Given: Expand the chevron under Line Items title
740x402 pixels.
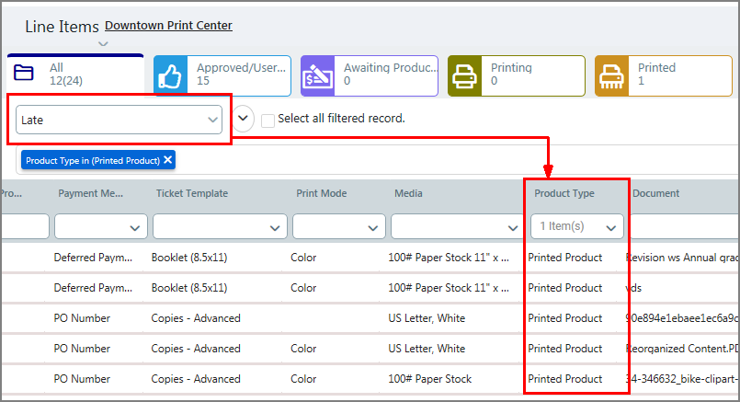Looking at the screenshot, I should click(x=104, y=43).
